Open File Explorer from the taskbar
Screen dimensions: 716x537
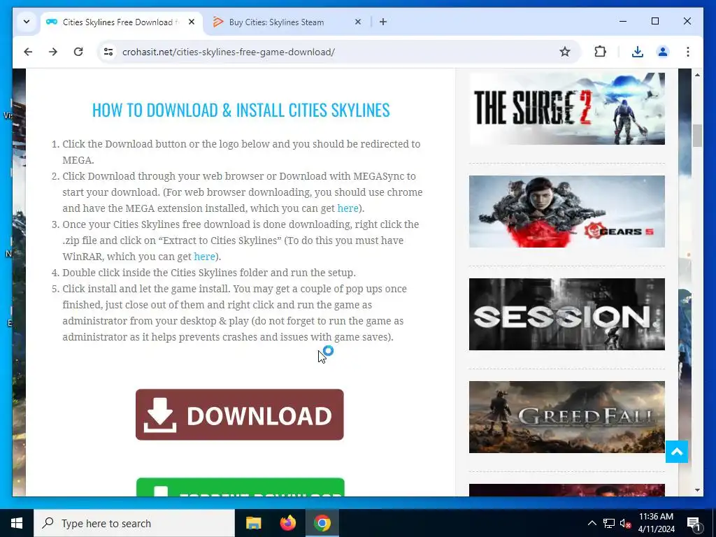pos(253,523)
